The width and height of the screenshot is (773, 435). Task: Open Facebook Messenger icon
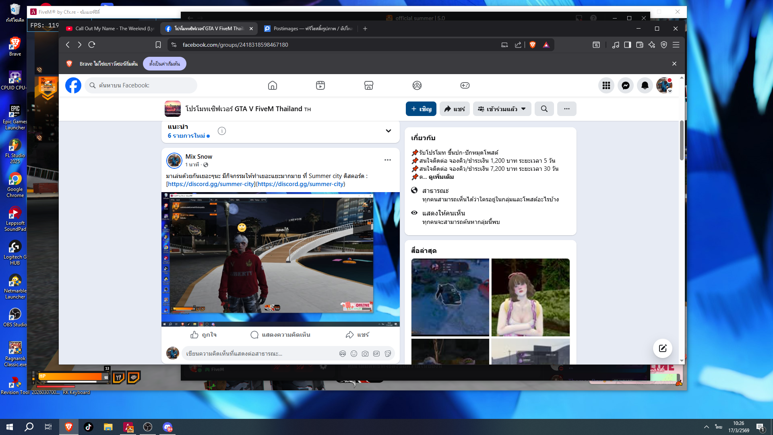coord(626,85)
